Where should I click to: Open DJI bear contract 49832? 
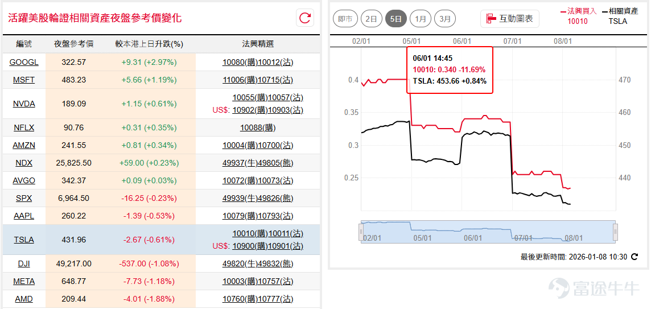[275, 263]
